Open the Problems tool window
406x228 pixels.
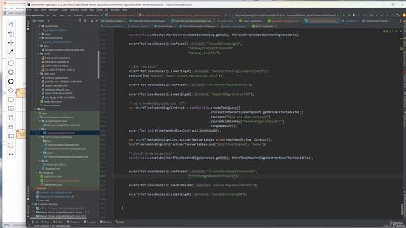pyautogui.click(x=74, y=222)
